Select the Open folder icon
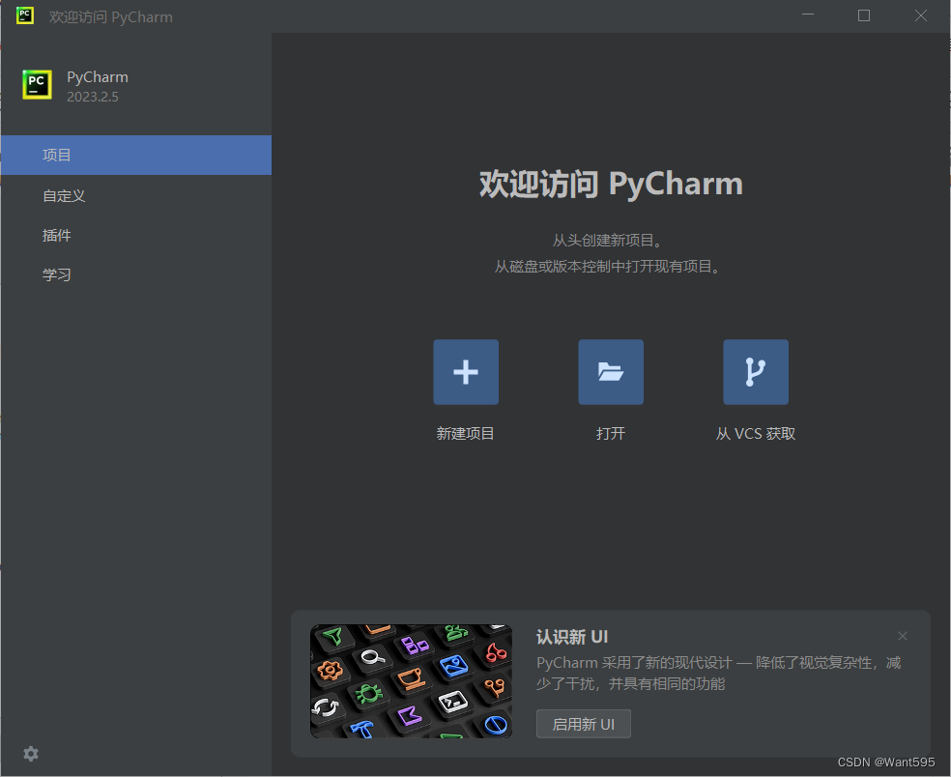Image resolution: width=951 pixels, height=777 pixels. [610, 371]
